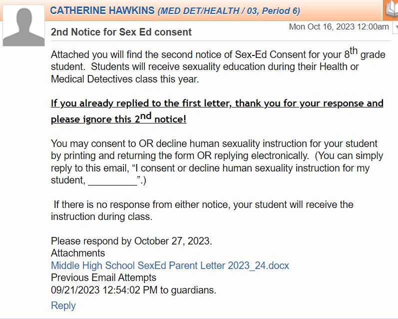This screenshot has height=319, width=398.
Task: Reply to this message
Action: [x=63, y=305]
